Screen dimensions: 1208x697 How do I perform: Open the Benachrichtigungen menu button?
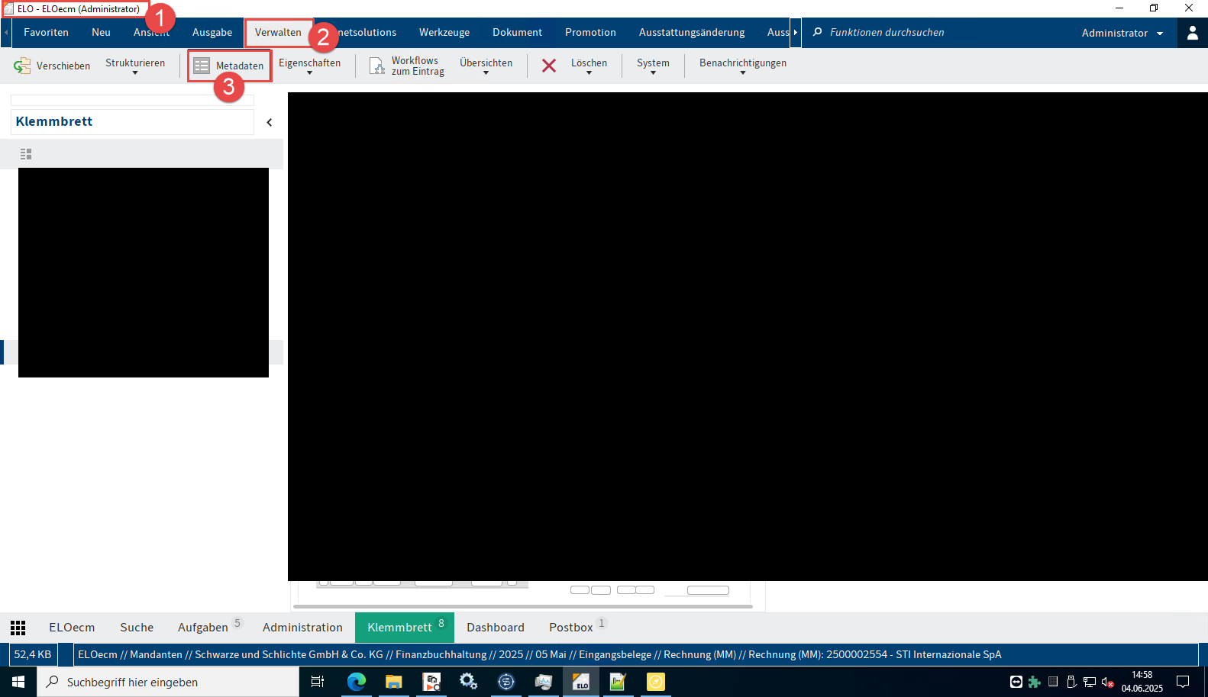742,66
